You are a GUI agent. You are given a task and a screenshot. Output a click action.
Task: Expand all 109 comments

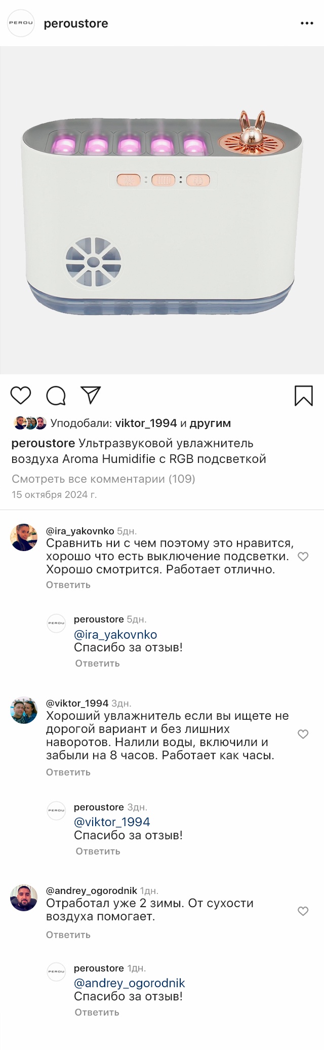[103, 479]
